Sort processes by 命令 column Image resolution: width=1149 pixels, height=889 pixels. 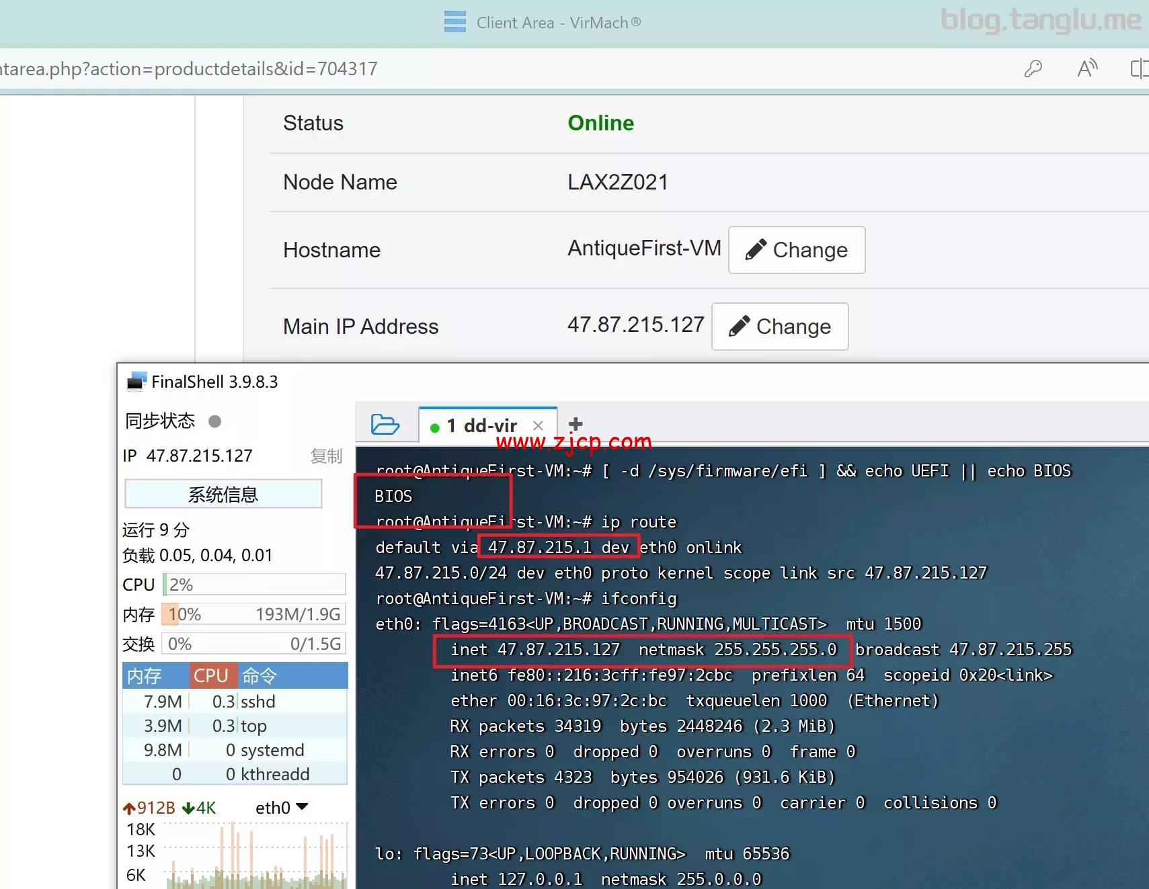click(x=260, y=675)
